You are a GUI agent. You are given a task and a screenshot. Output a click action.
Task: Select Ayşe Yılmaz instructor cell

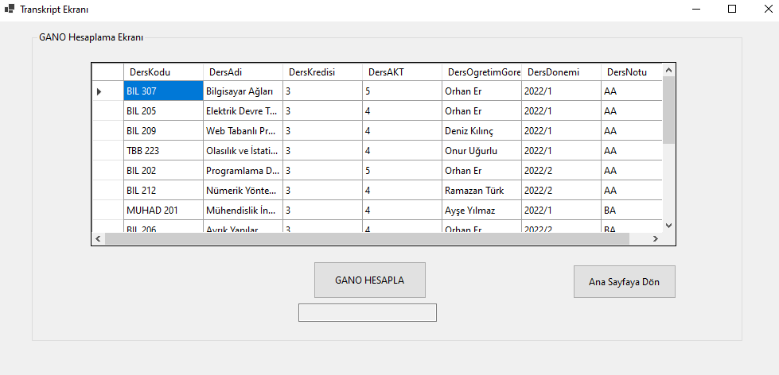pyautogui.click(x=481, y=210)
